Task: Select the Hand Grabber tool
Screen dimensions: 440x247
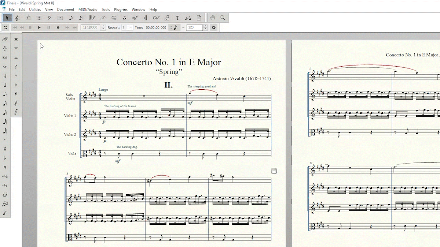Action: click(212, 18)
